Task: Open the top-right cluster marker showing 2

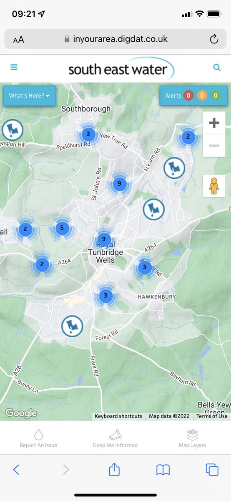Action: pyautogui.click(x=188, y=137)
